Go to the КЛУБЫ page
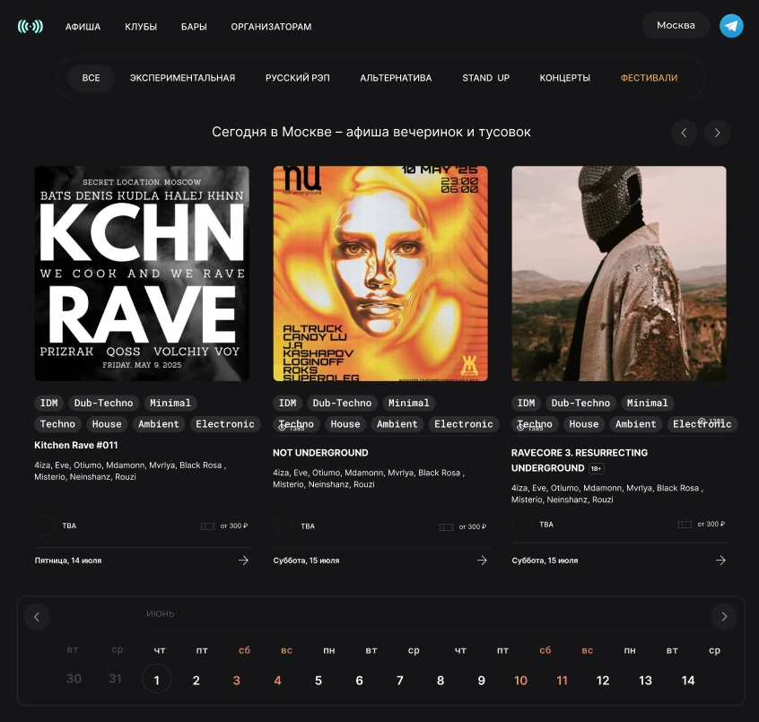Image resolution: width=759 pixels, height=722 pixels. click(x=141, y=27)
